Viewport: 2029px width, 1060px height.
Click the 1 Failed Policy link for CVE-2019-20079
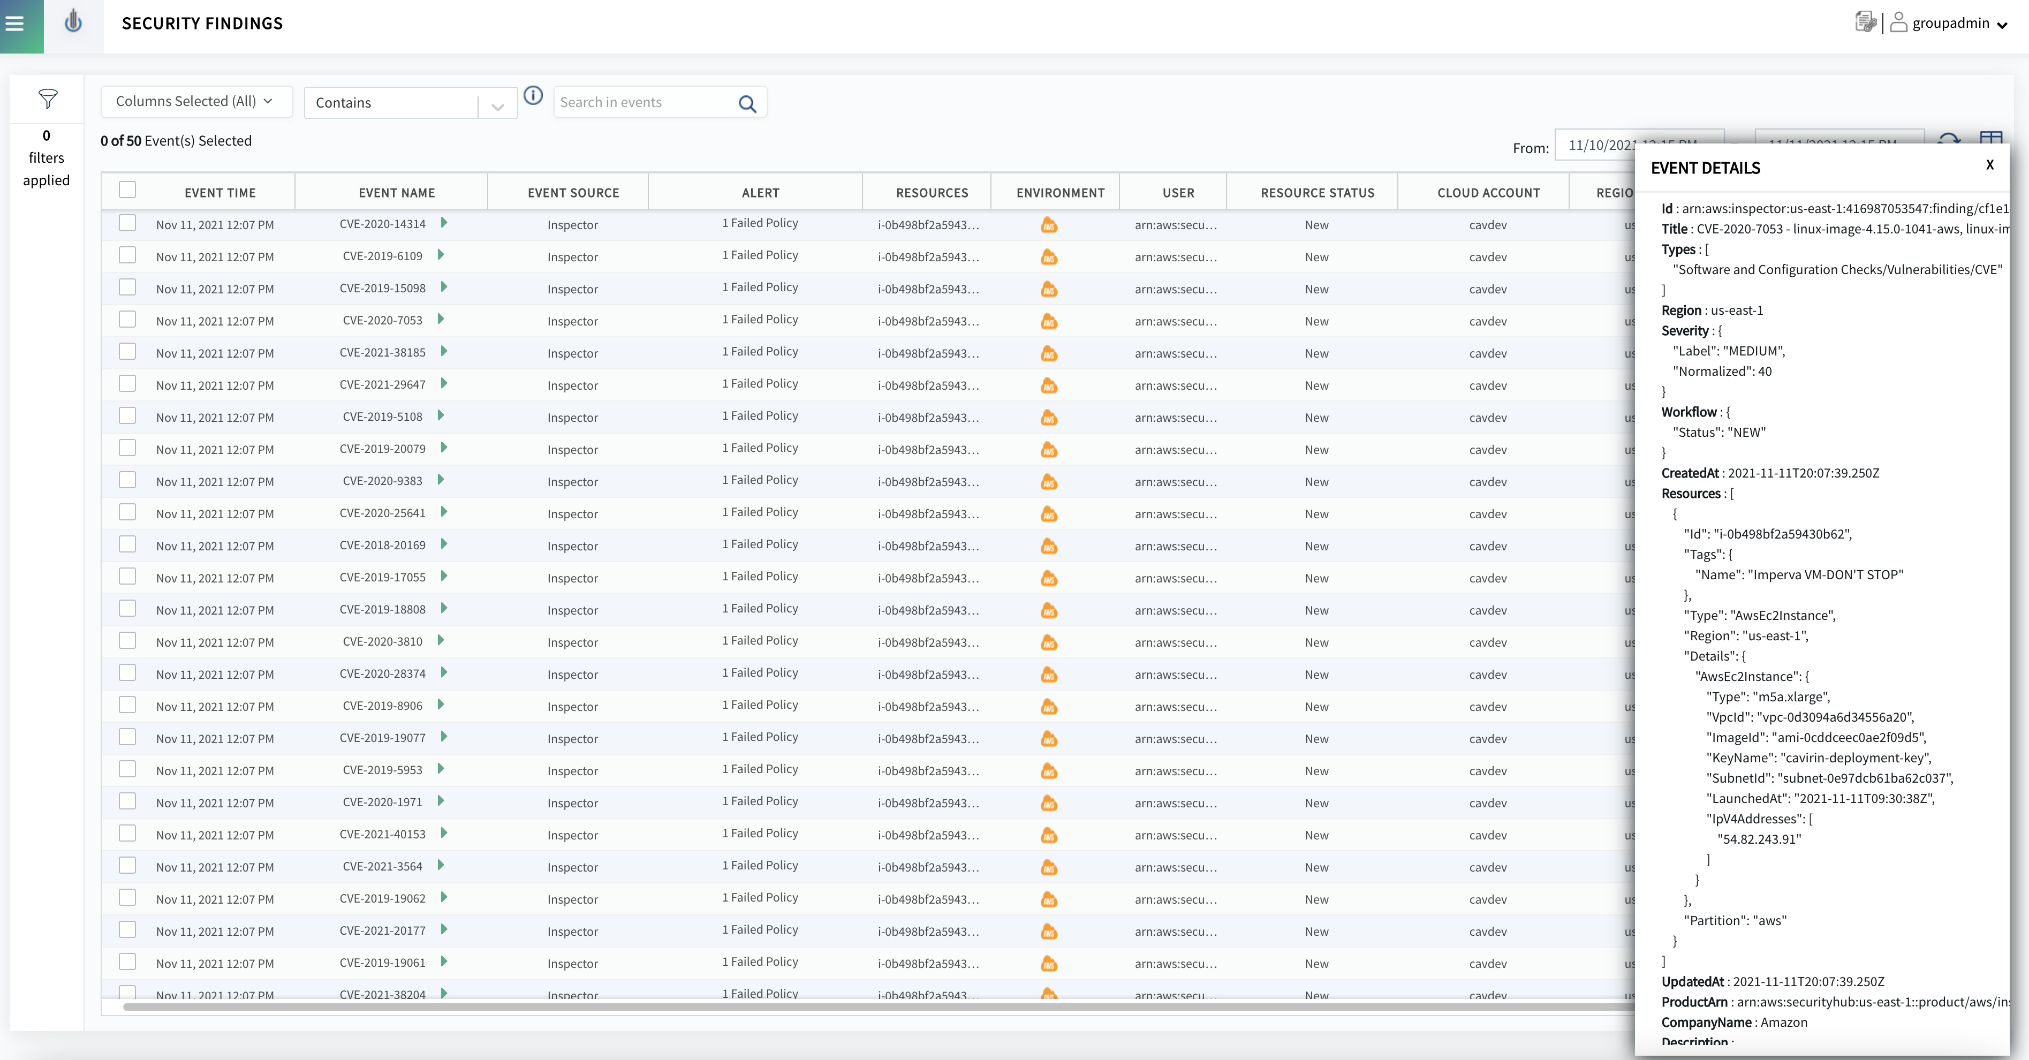point(760,448)
